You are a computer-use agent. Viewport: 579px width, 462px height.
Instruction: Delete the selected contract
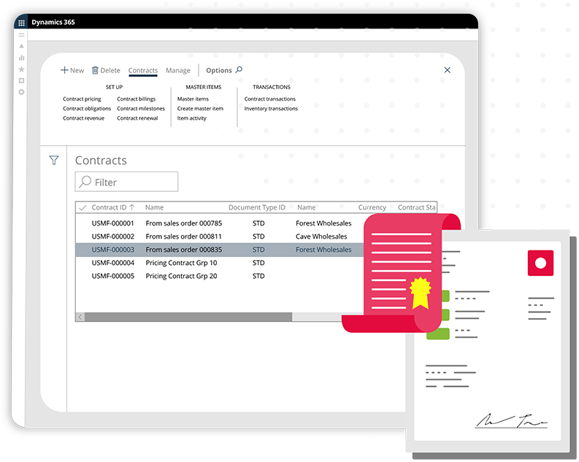coord(106,70)
